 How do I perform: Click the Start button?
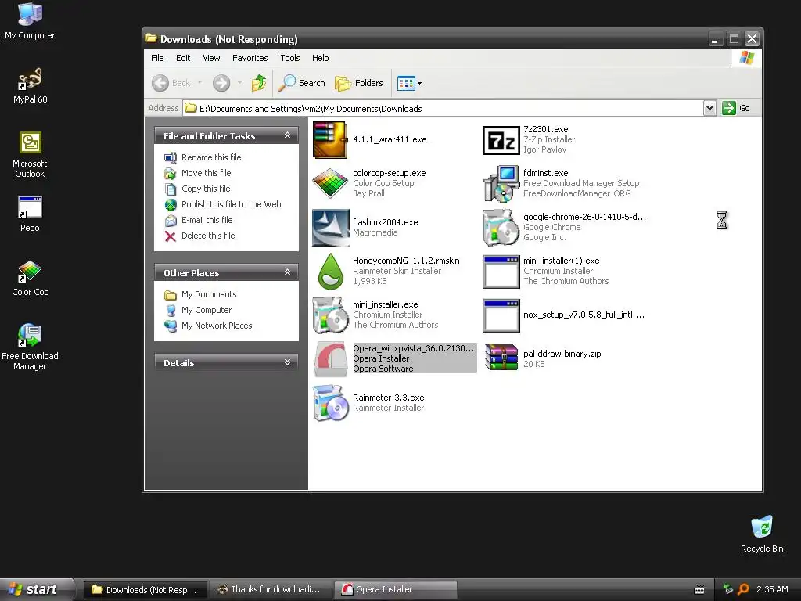[37, 589]
